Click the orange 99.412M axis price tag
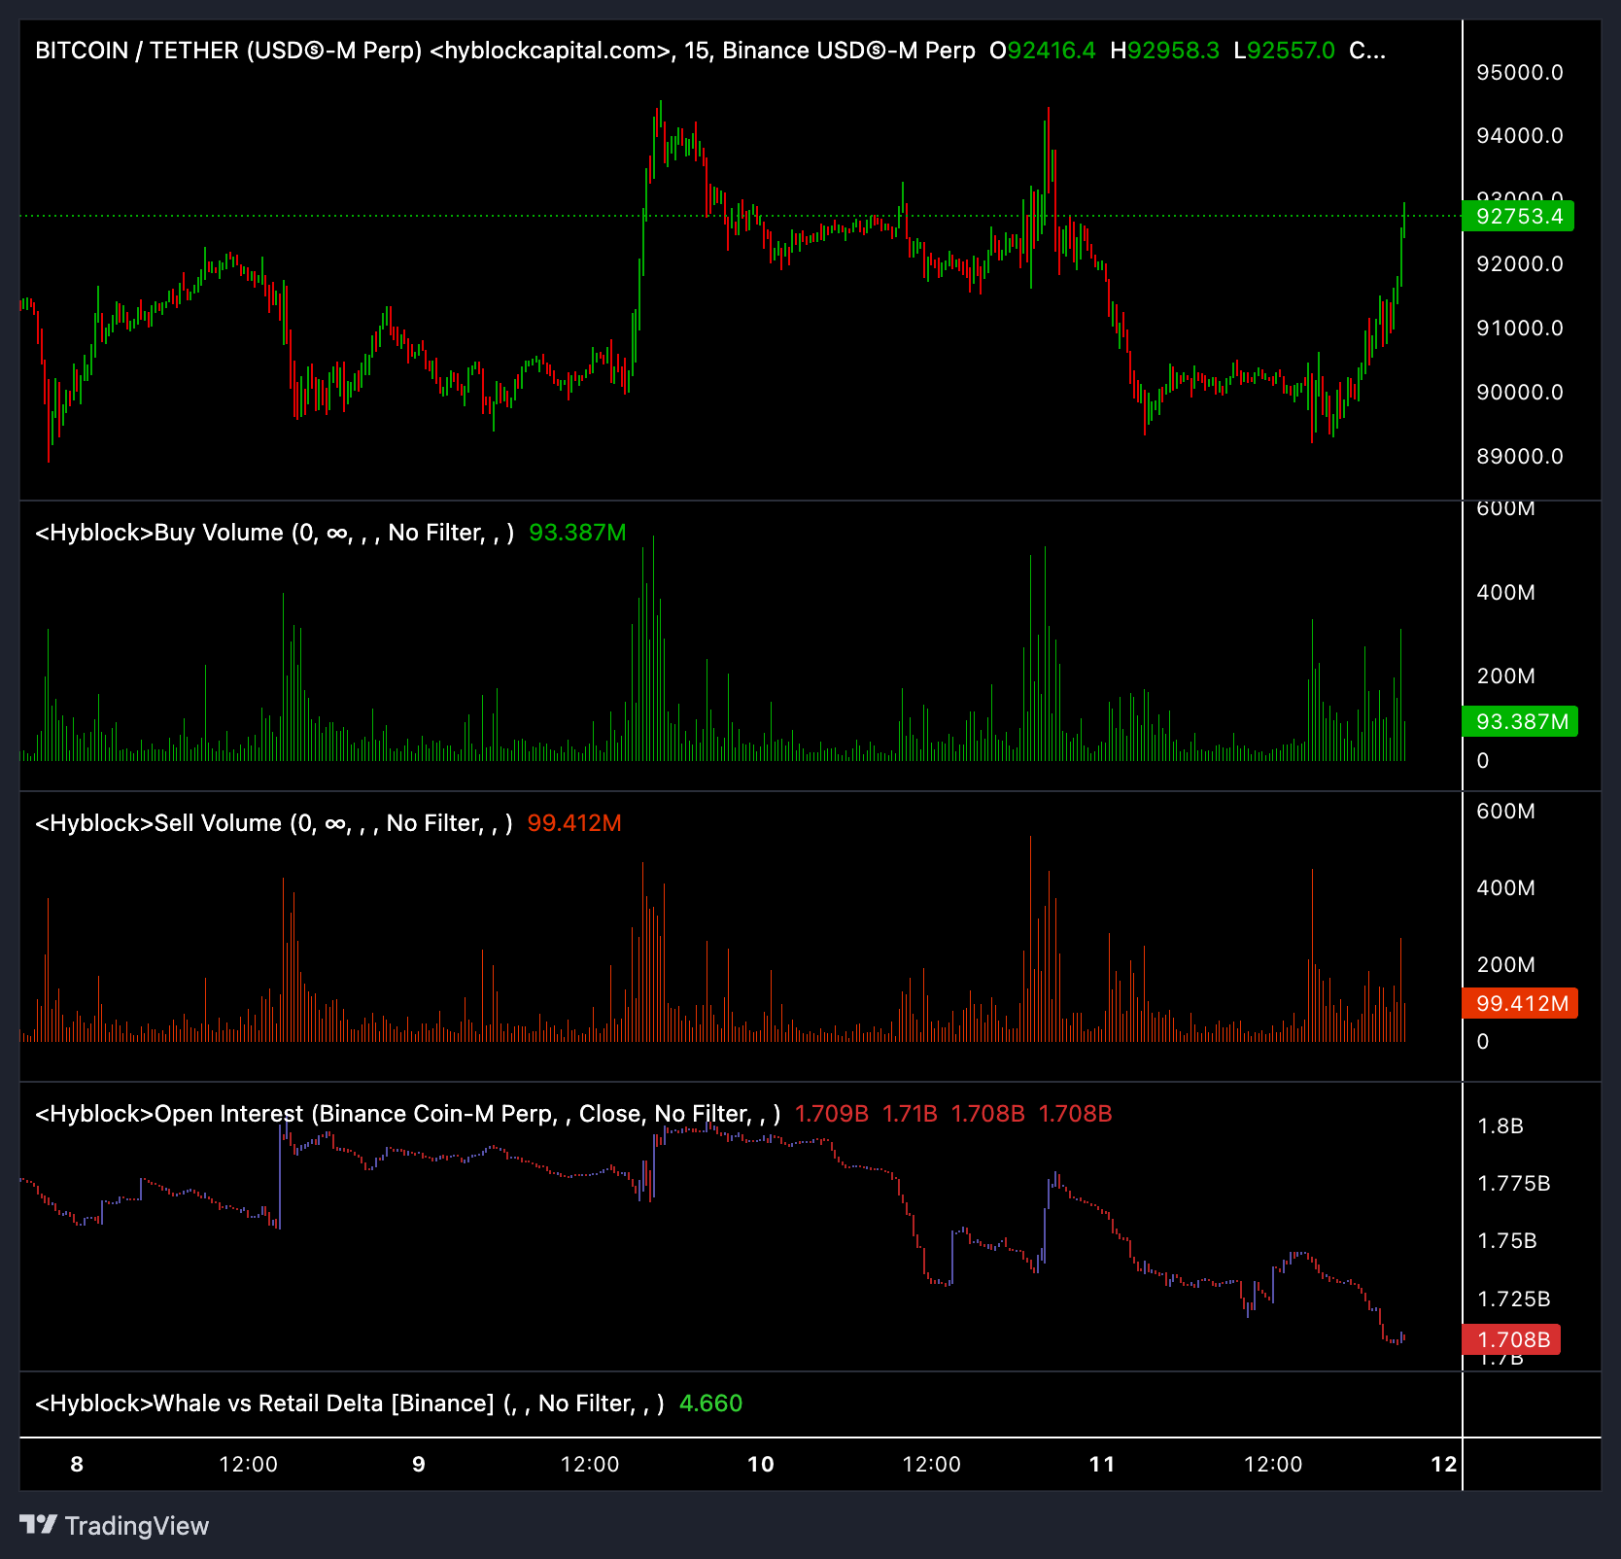 [x=1520, y=1003]
